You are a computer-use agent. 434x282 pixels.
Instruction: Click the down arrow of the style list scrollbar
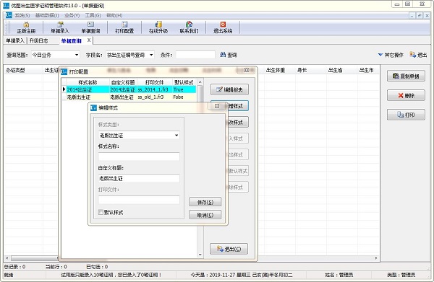(200, 255)
